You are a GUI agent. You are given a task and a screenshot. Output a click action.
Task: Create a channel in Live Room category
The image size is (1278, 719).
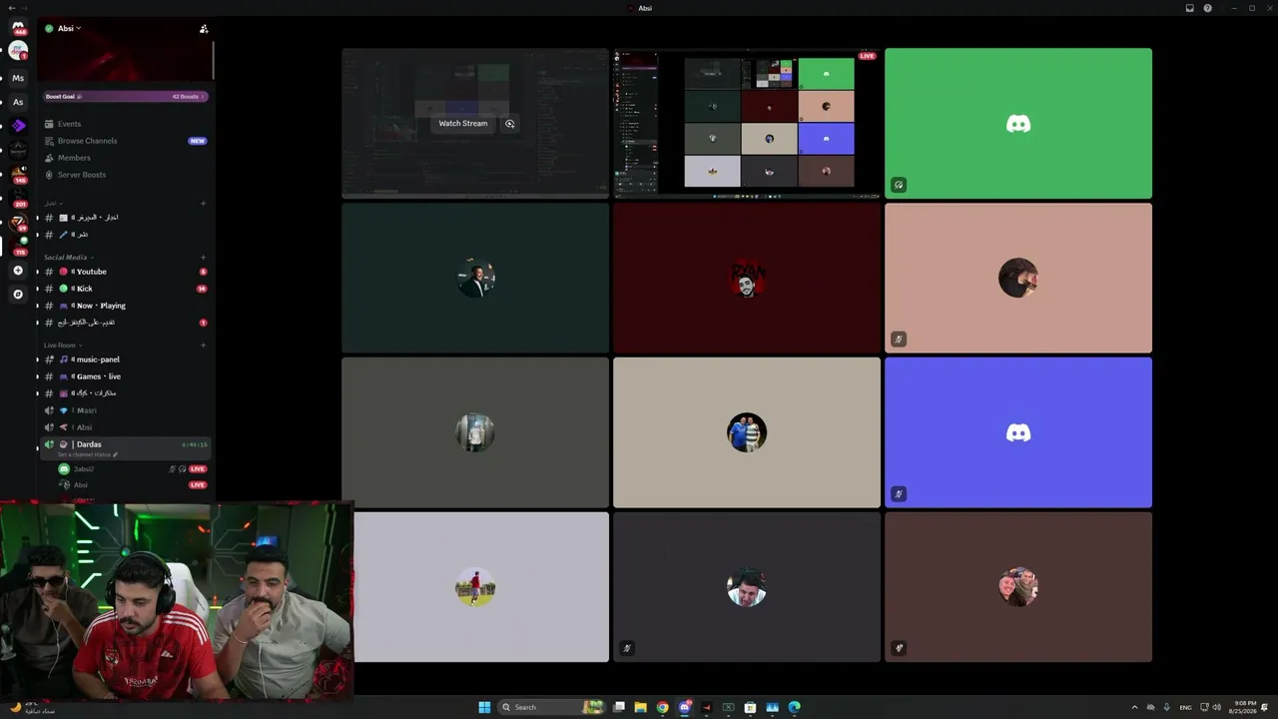coord(204,346)
